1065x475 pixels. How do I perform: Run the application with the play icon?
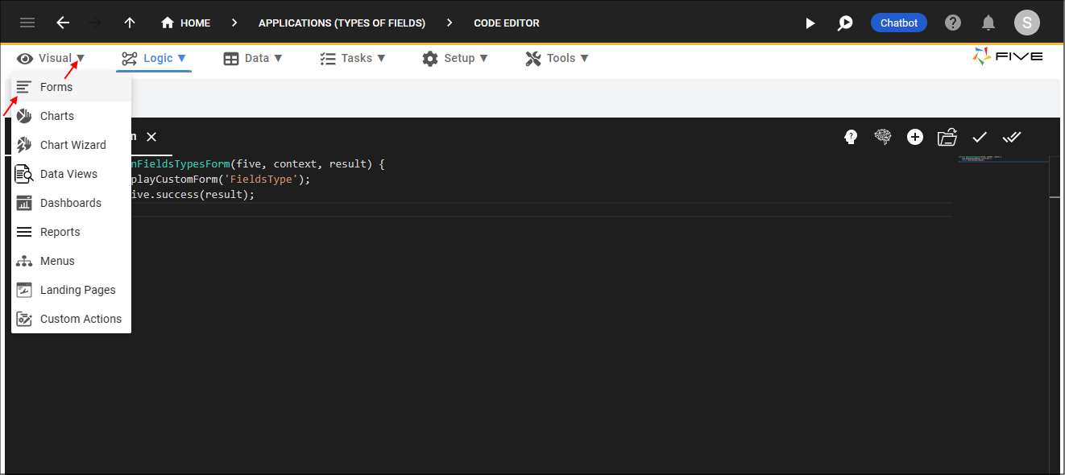pos(810,23)
